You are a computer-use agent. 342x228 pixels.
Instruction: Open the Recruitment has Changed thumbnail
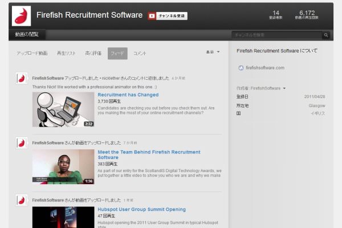(63, 109)
